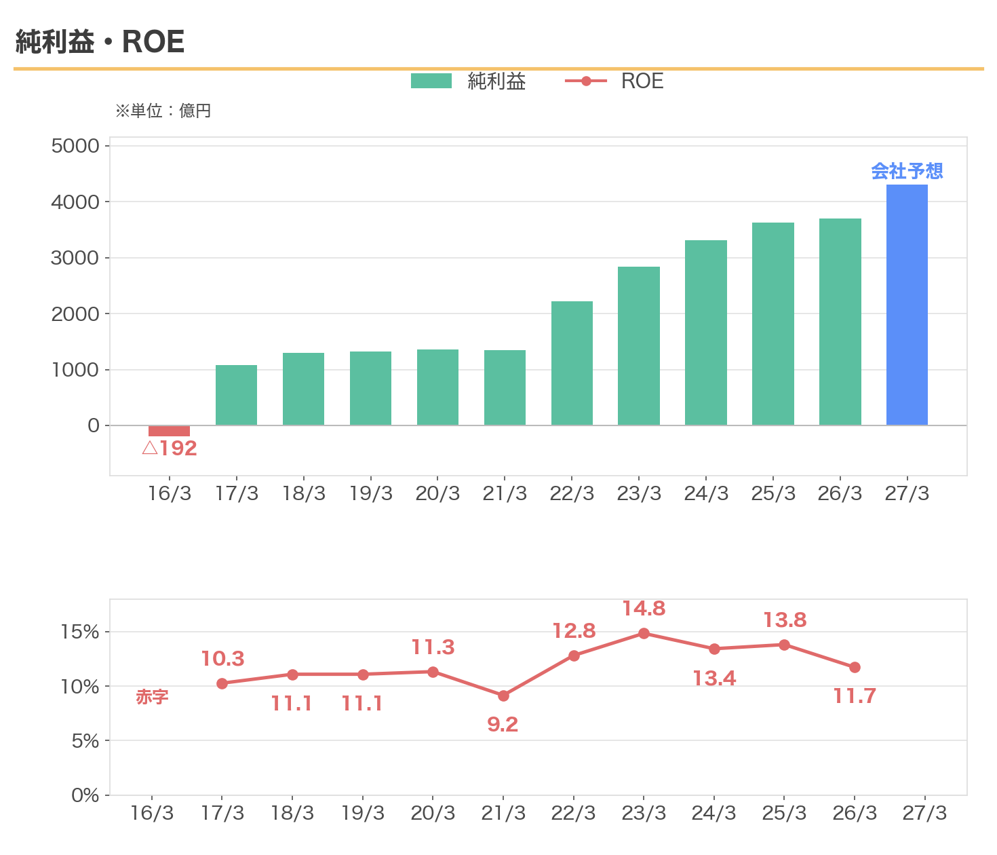Click the 15% y-axis label

pos(80,632)
